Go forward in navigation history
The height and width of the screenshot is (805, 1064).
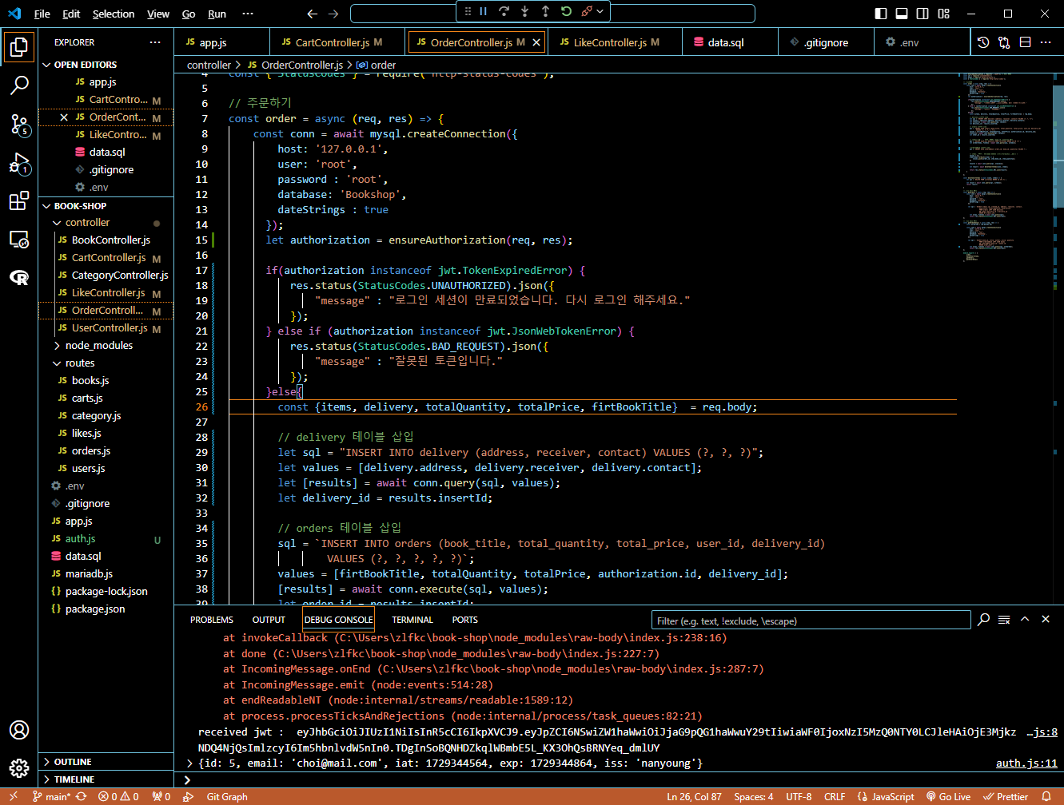pyautogui.click(x=333, y=14)
